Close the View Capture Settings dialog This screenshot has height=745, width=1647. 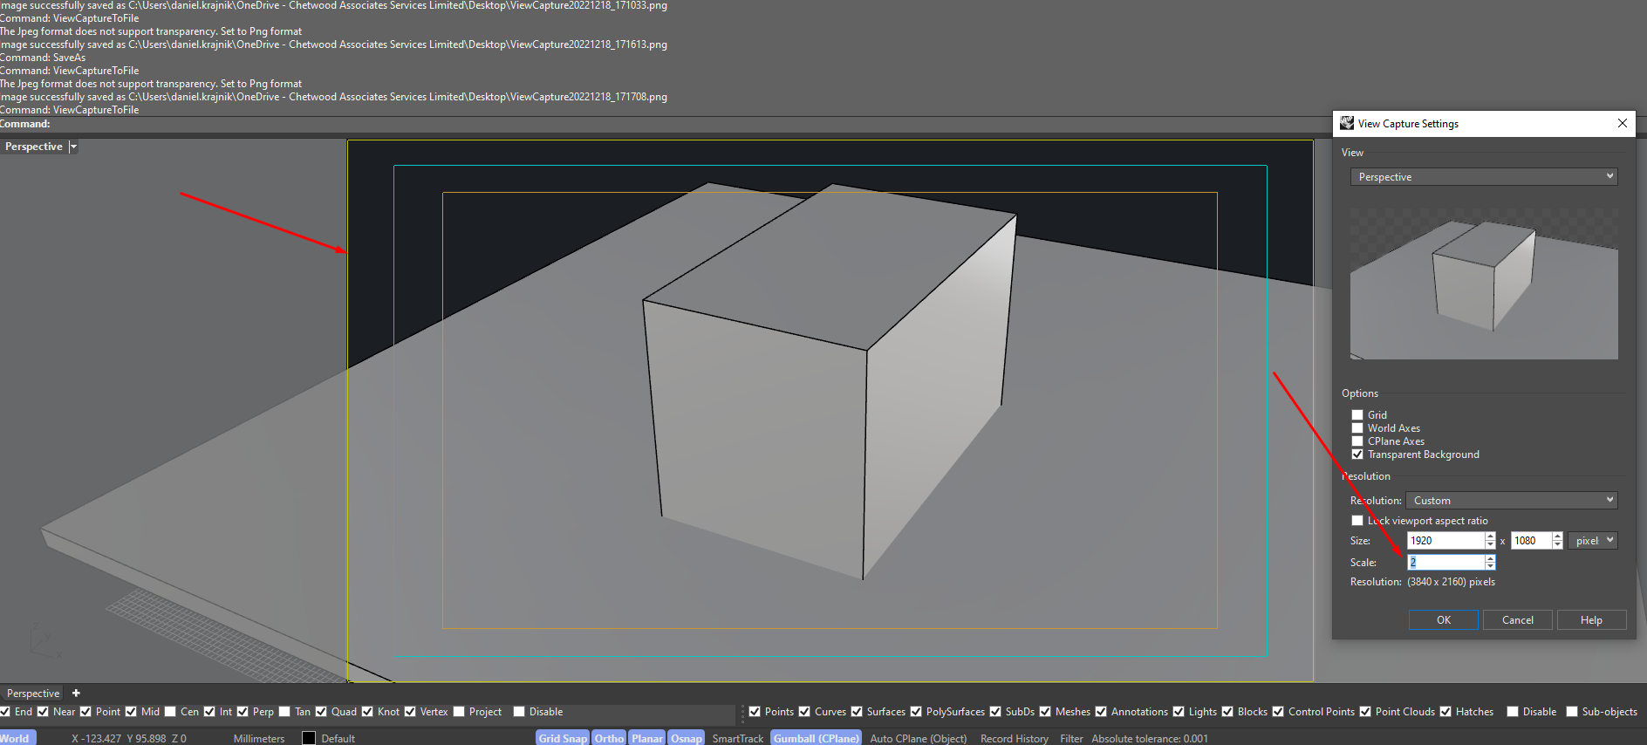(1622, 123)
